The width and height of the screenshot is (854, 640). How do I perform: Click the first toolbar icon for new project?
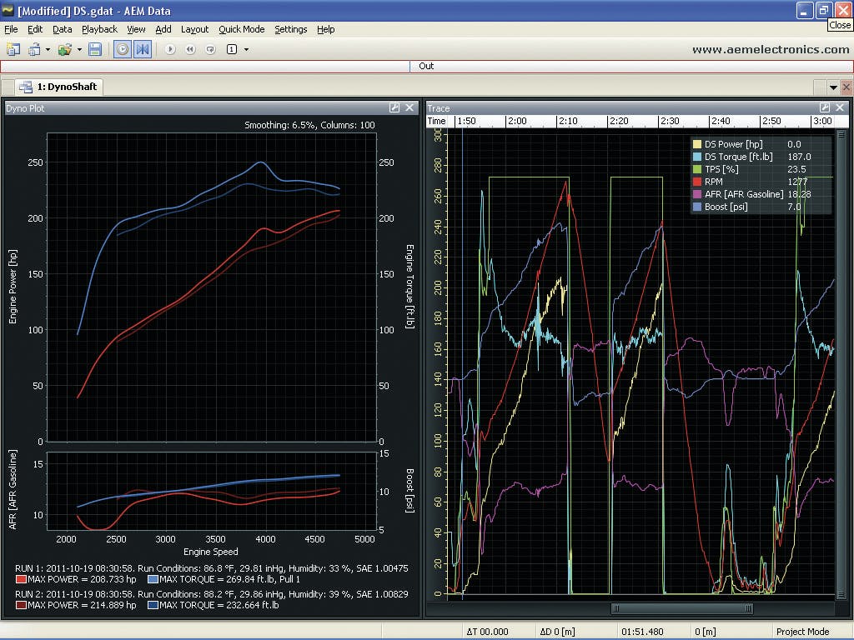pos(13,50)
